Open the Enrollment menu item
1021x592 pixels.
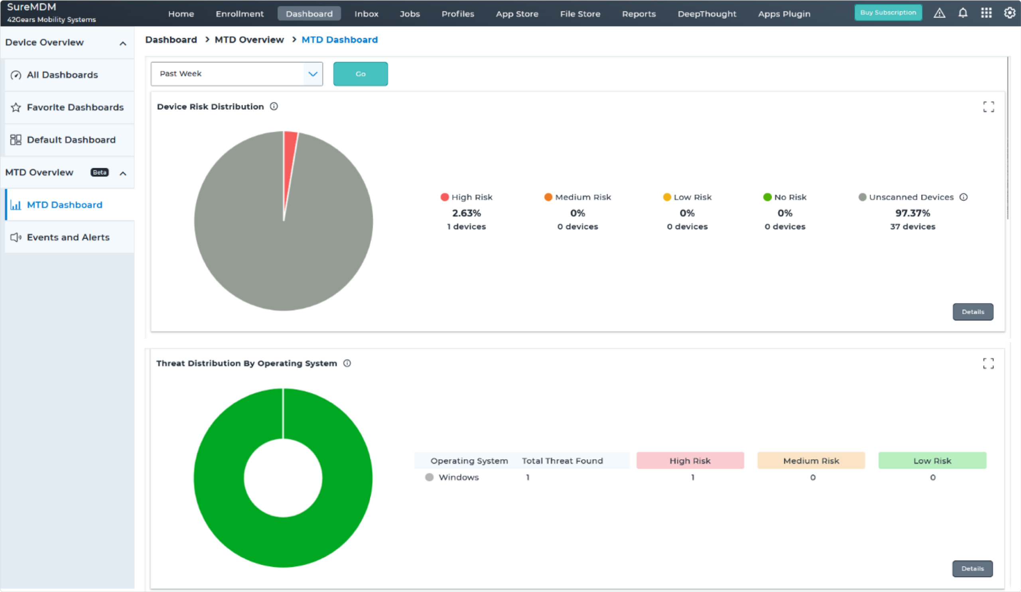pos(239,14)
